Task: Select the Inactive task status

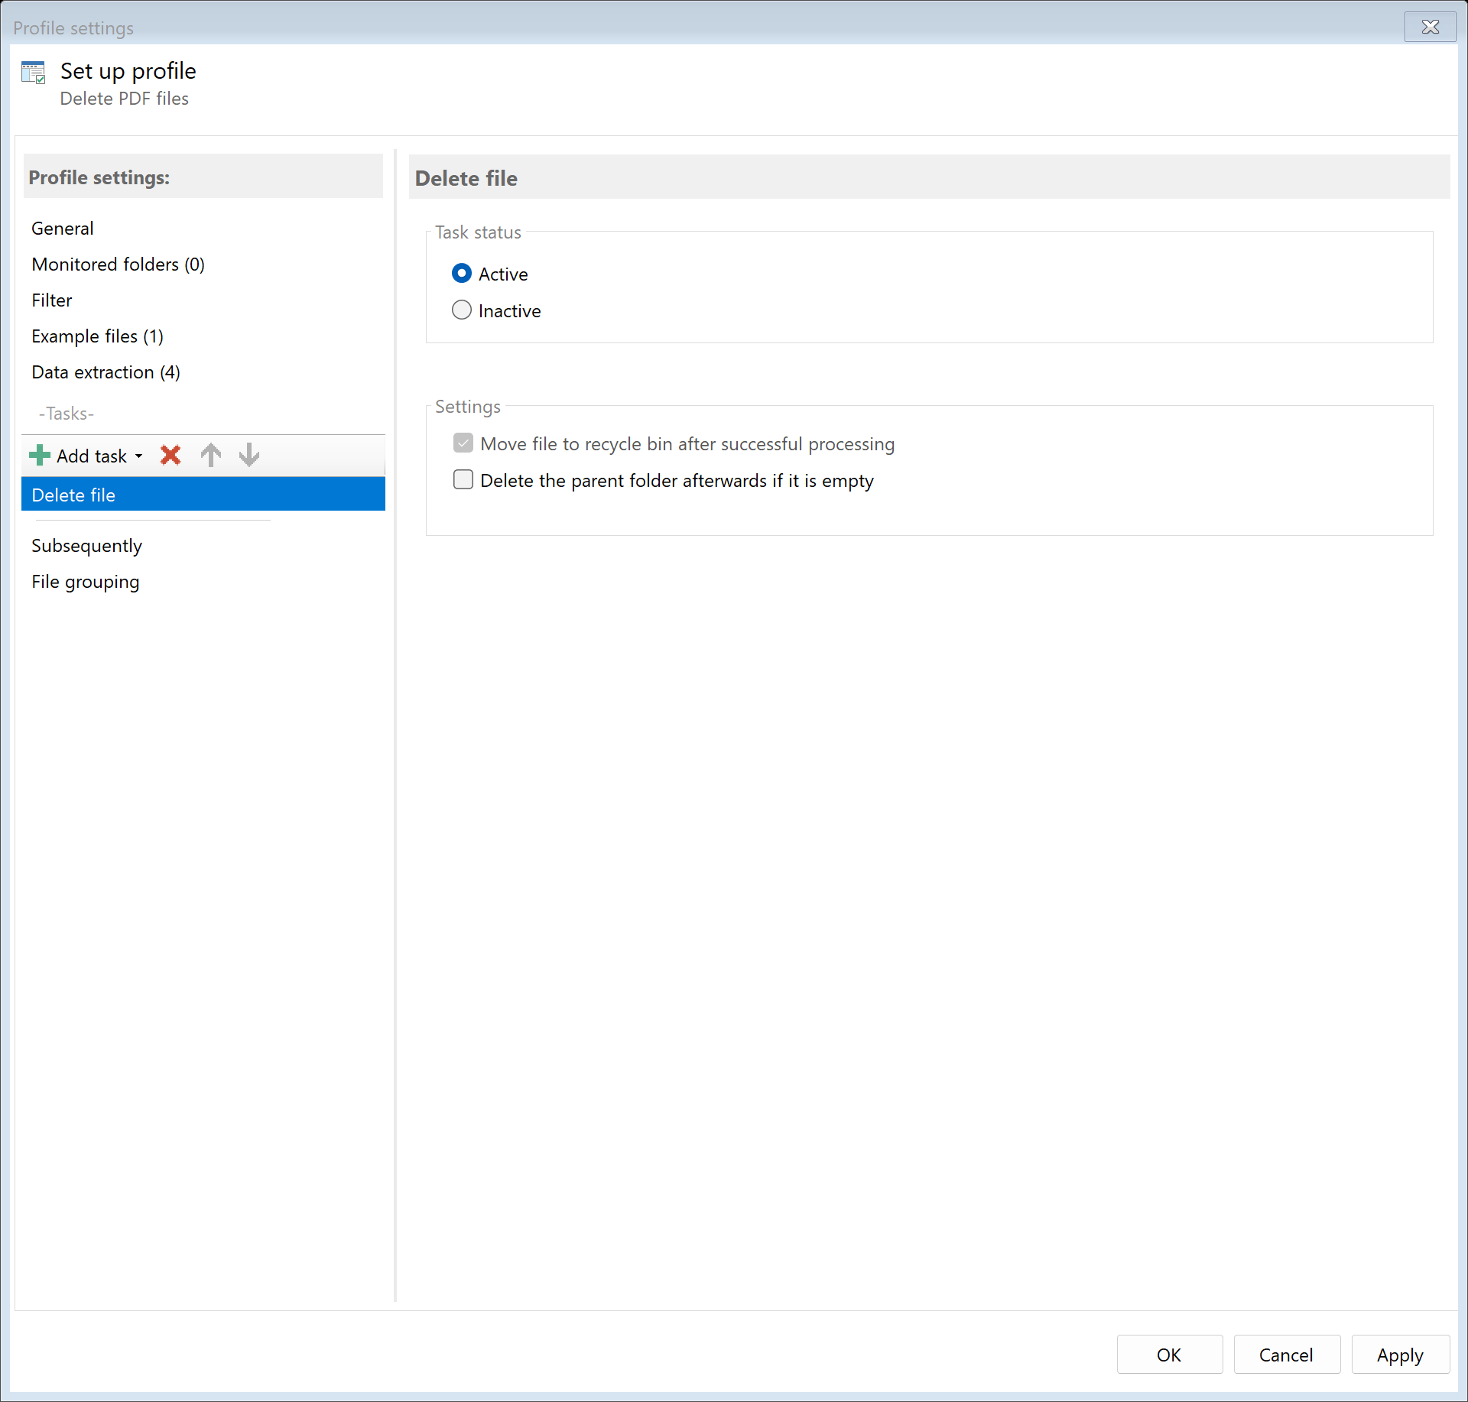Action: 462,310
